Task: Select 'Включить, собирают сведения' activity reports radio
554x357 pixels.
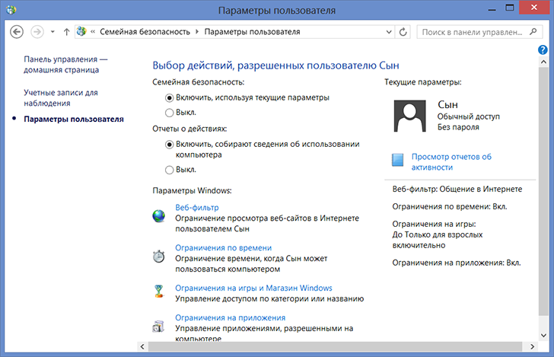Action: pyautogui.click(x=169, y=144)
